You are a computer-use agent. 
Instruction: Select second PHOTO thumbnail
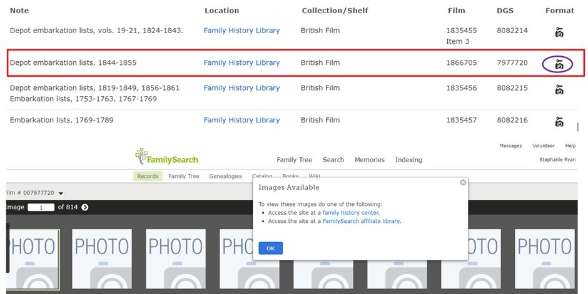[x=101, y=258]
